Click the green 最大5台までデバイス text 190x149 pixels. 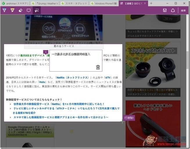coord(33,56)
